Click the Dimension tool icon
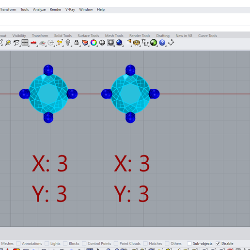Screen dimensions: 250x250 coord(145,43)
